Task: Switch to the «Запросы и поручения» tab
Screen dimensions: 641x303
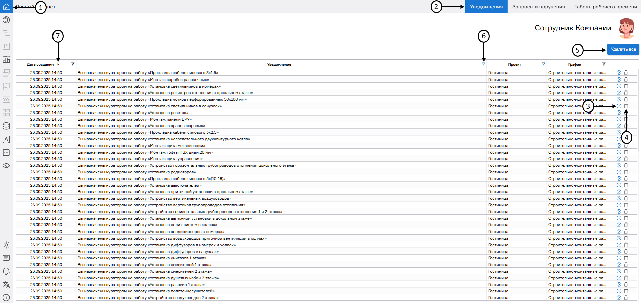Action: [x=538, y=7]
